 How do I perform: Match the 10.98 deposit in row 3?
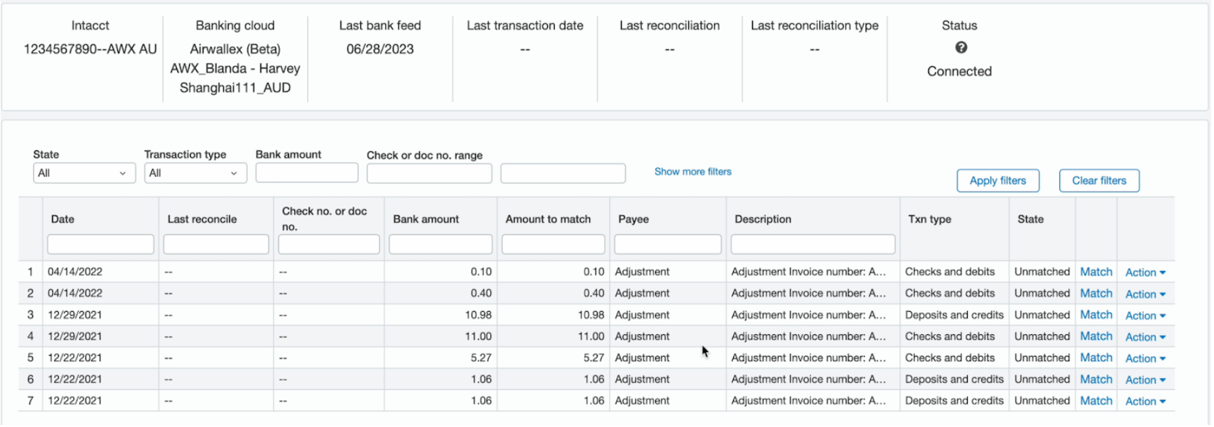pos(1096,315)
